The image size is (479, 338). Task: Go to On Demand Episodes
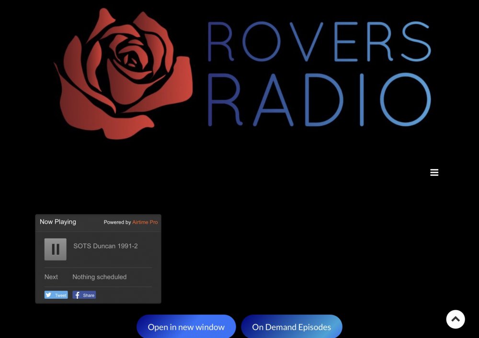(x=291, y=327)
